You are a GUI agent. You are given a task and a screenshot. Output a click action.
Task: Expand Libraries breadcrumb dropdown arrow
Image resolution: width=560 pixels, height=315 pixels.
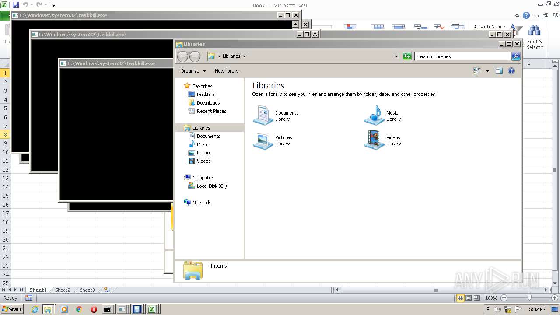coord(244,56)
